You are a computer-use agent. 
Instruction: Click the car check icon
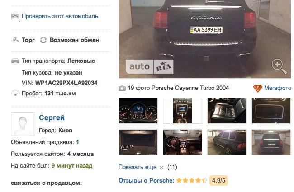pos(15,16)
